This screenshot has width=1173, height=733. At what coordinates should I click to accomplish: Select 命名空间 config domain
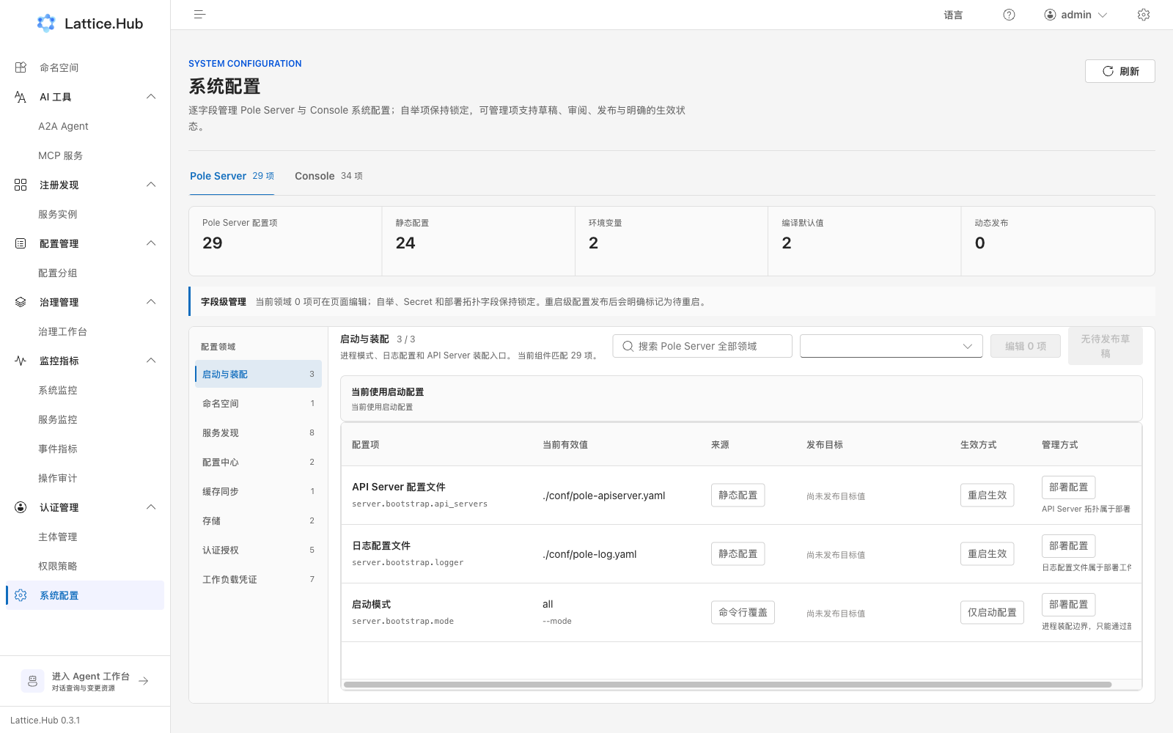[x=258, y=403]
